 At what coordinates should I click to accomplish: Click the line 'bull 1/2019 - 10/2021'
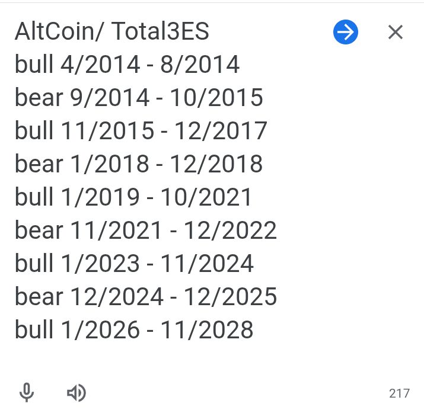pyautogui.click(x=133, y=197)
